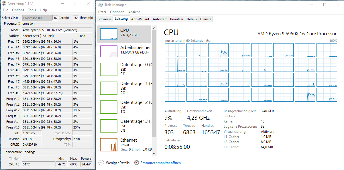Screen dimensions: 344x170
Task: Select the CPU performance graph in sidebar
Action: click(x=109, y=34)
